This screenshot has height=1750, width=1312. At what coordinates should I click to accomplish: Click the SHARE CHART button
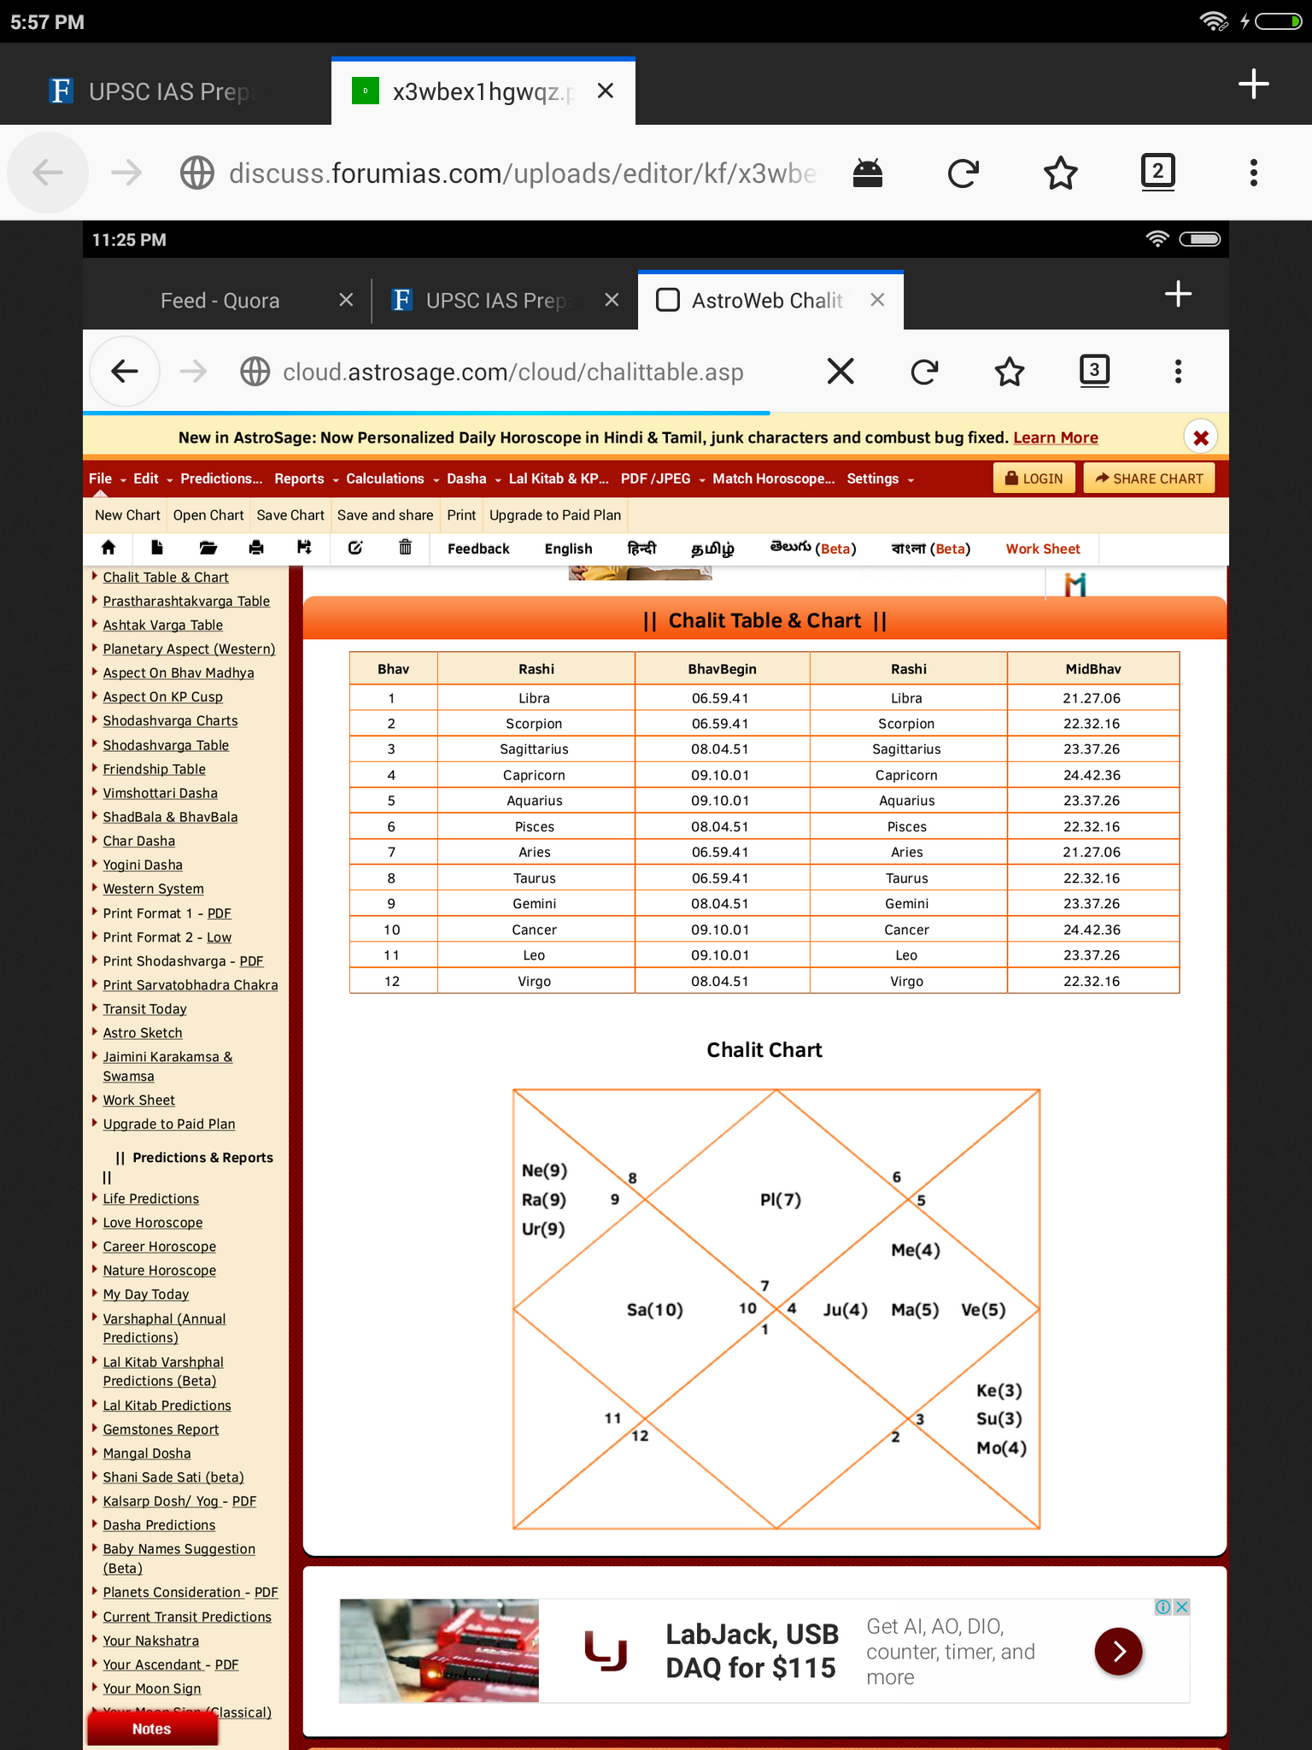click(1149, 479)
